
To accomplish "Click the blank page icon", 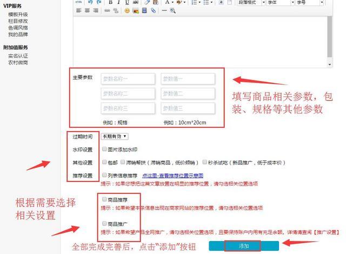I will (x=230, y=2).
